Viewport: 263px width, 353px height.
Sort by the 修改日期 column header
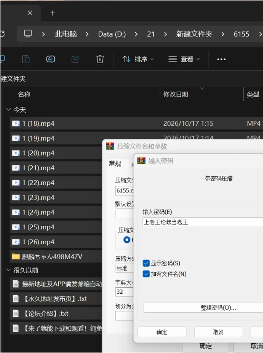(176, 94)
